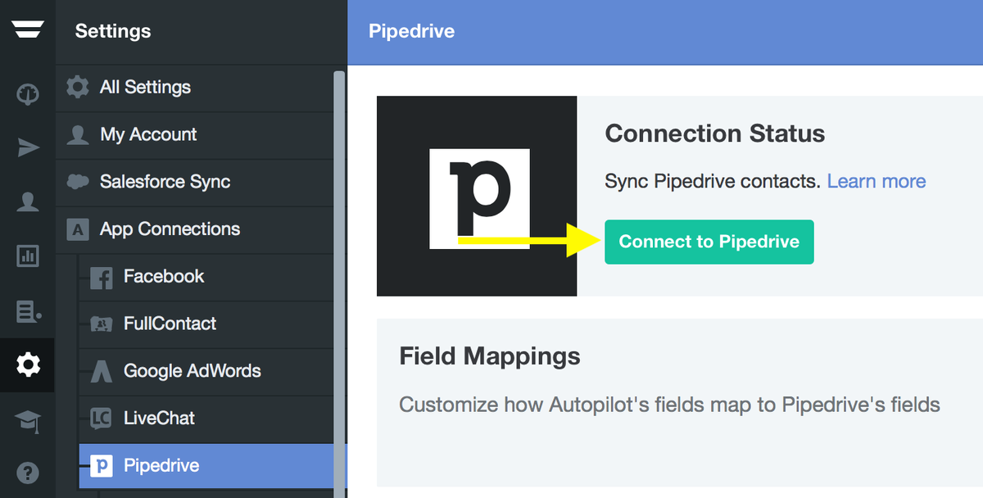Click the Field Mappings heading
Screen dimensions: 983x498
click(x=490, y=356)
